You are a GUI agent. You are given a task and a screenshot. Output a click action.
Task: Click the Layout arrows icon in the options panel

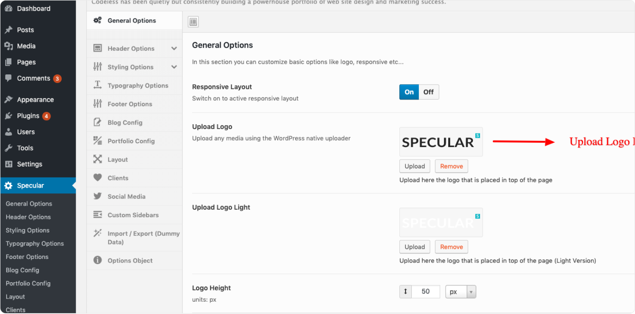click(98, 159)
